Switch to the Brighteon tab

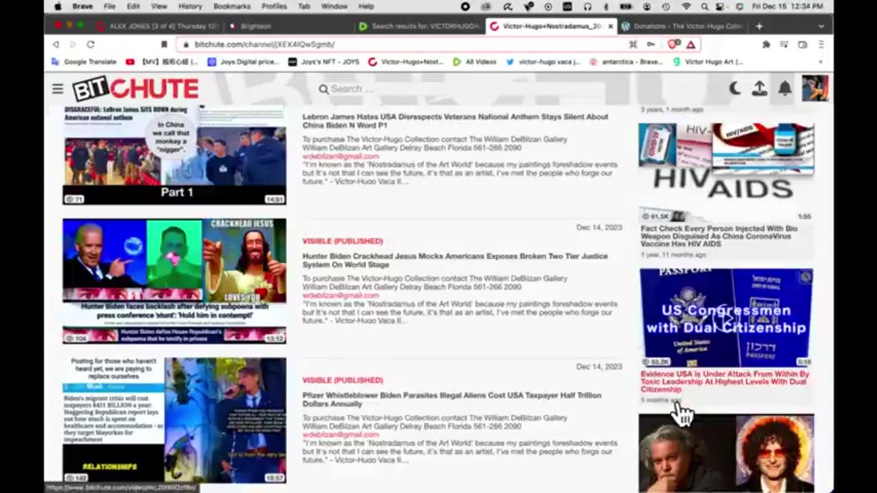tap(255, 26)
